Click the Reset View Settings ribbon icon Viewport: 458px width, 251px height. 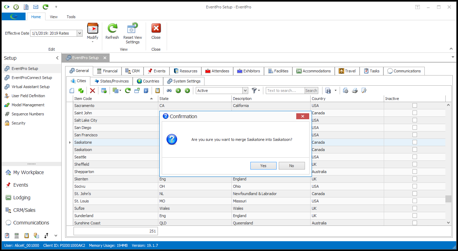pos(133,28)
